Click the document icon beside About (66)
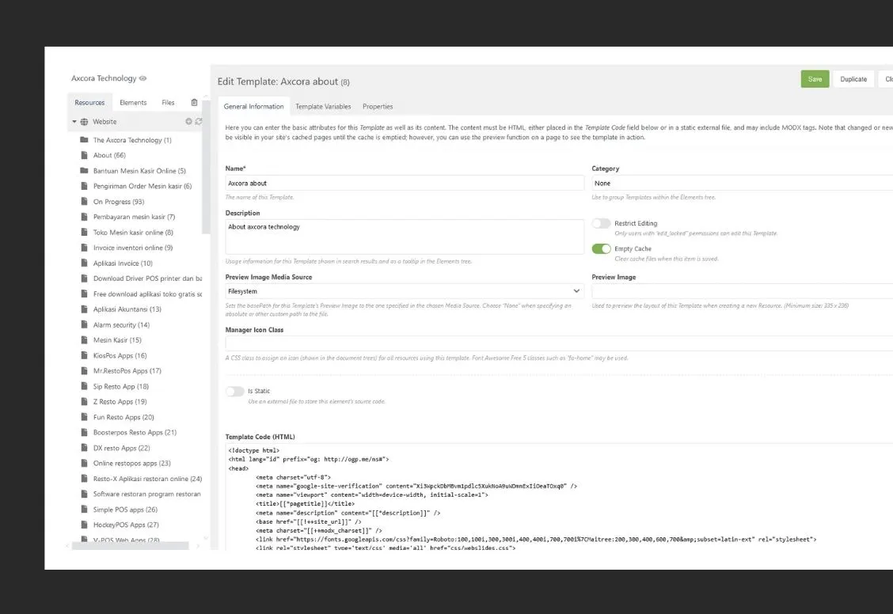 pos(84,155)
